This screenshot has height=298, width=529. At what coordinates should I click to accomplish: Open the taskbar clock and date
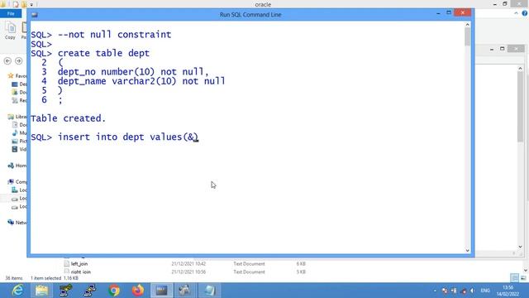coord(508,291)
